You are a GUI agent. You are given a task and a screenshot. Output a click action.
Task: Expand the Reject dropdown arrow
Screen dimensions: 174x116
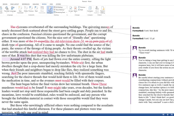click(x=75, y=13)
